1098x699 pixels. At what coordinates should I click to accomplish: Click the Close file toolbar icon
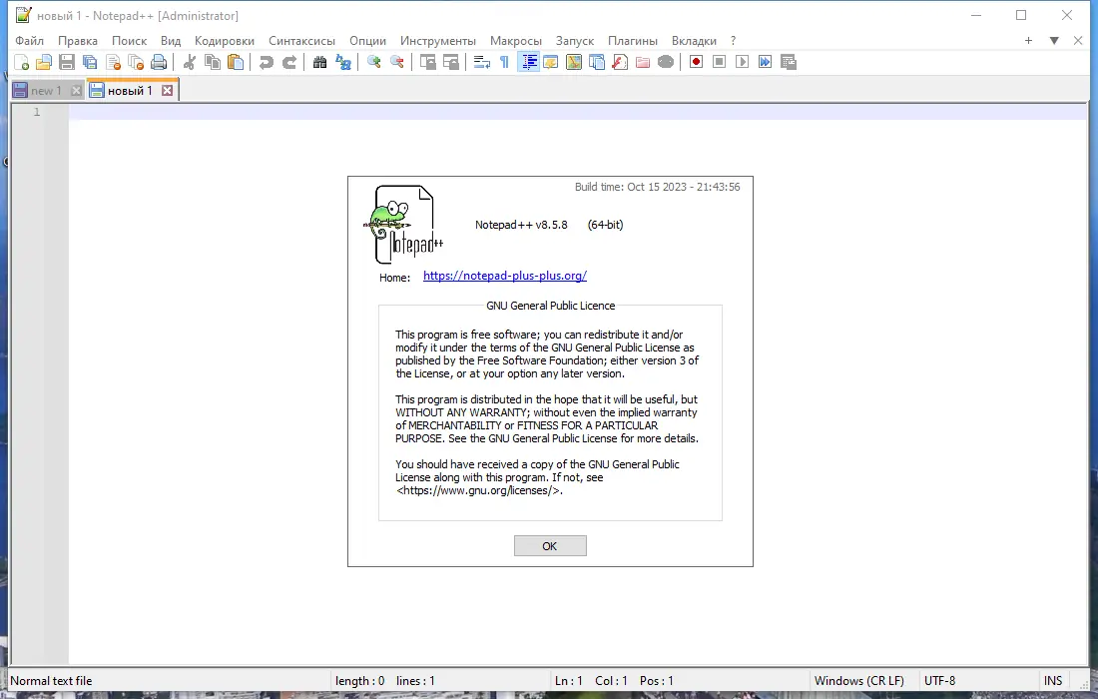114,62
